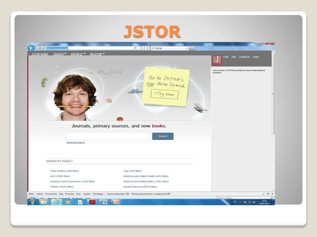Click the browser Home icon
This screenshot has width=317, height=237.
tap(262, 48)
